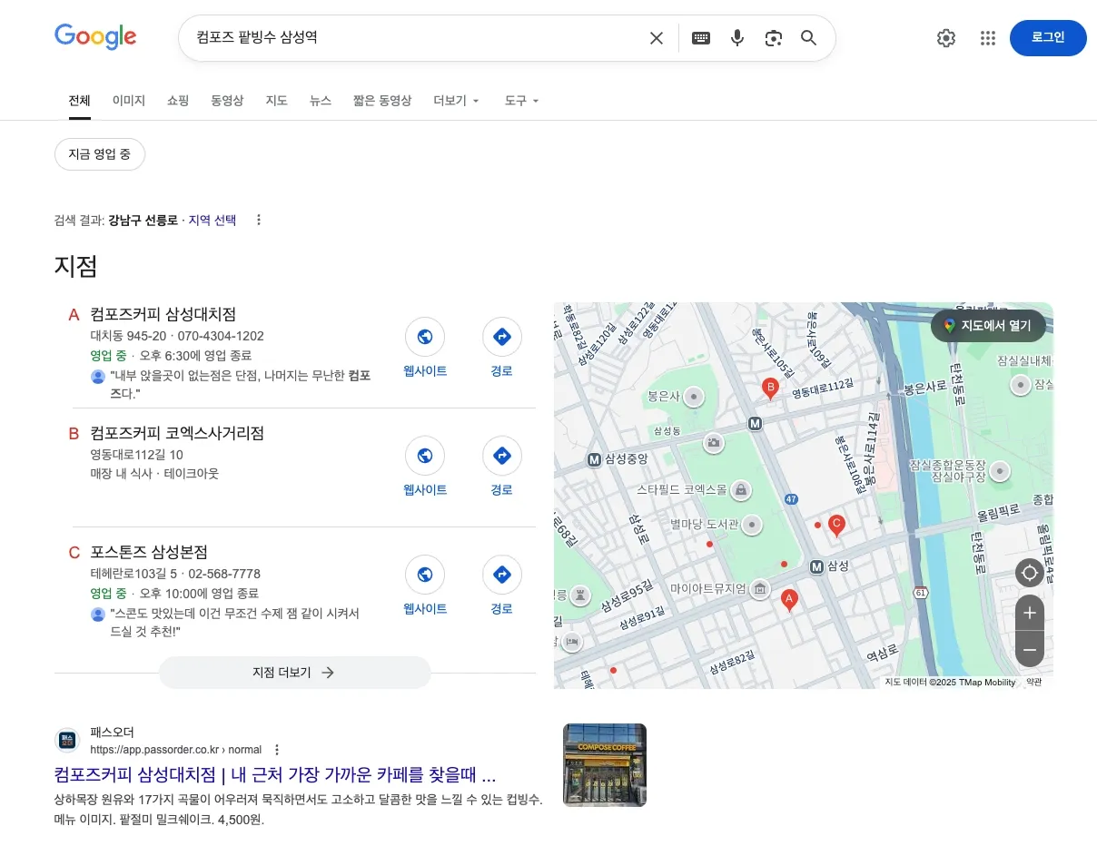Switch to the 지도 tab
The height and width of the screenshot is (846, 1097).
(276, 101)
